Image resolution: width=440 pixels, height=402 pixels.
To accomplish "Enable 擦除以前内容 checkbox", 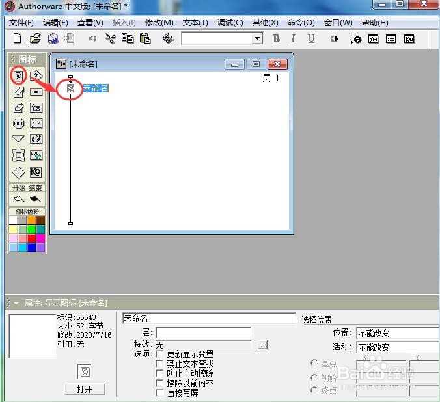I will pos(159,383).
